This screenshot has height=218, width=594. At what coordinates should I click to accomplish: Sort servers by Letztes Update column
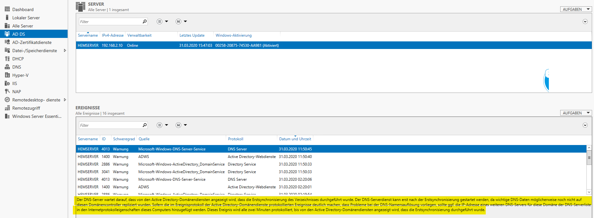192,35
